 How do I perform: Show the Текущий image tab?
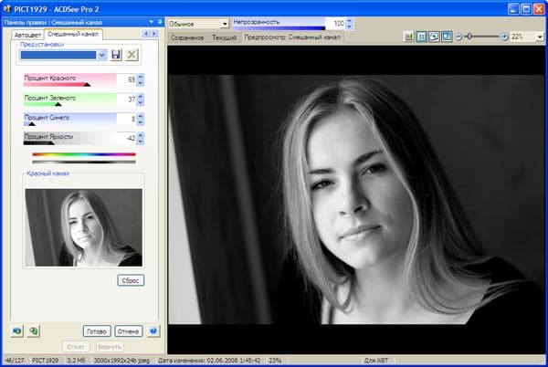coord(225,37)
